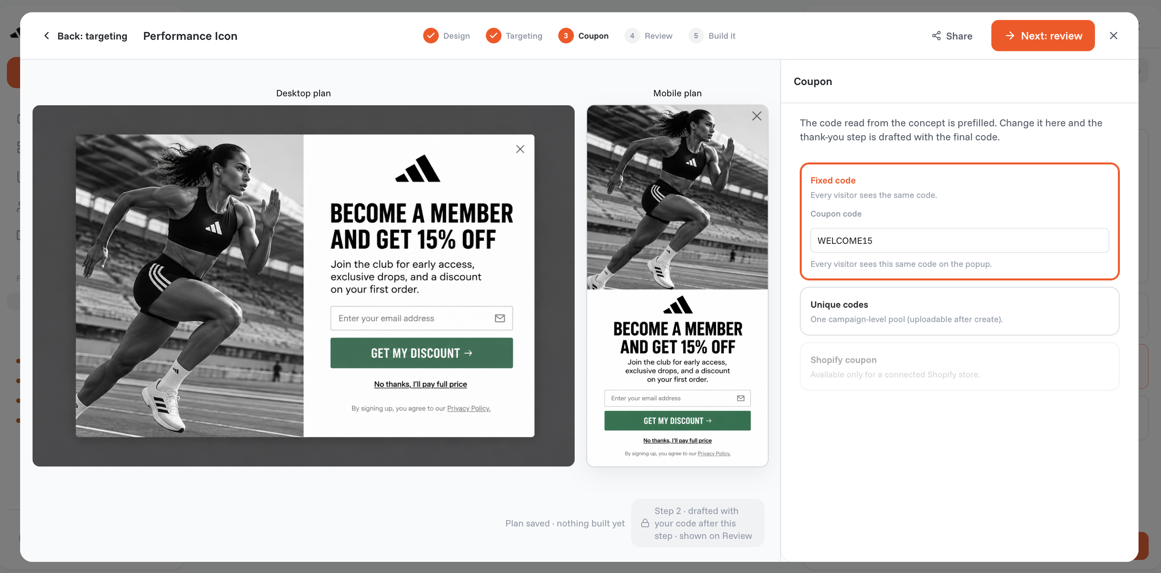Image resolution: width=1161 pixels, height=573 pixels.
Task: Click the sprinter photo in desktop popup
Action: tap(189, 286)
